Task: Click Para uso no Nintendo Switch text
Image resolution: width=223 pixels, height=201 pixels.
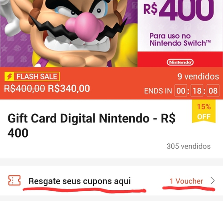Action: pyautogui.click(x=180, y=40)
